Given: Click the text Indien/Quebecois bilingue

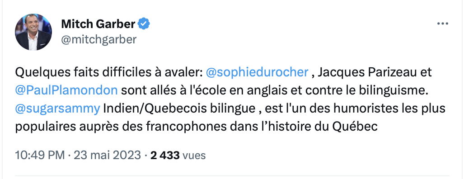Looking at the screenshot, I should [179, 108].
